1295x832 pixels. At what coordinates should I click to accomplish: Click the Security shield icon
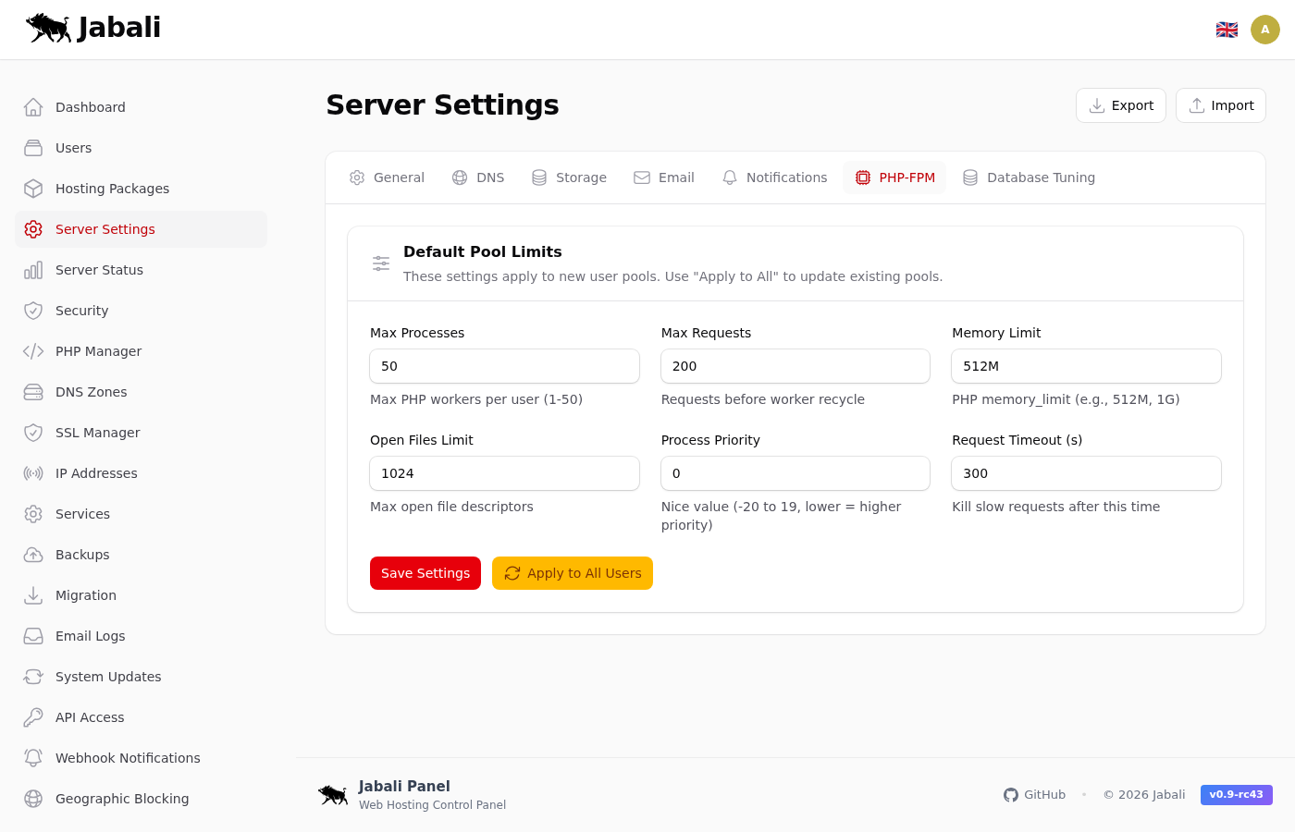[x=33, y=311]
